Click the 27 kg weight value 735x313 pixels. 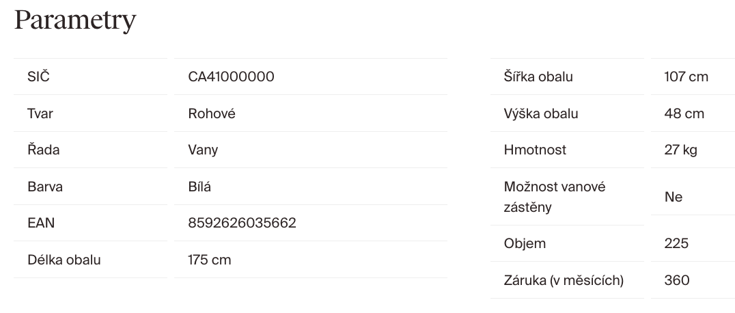coord(680,150)
